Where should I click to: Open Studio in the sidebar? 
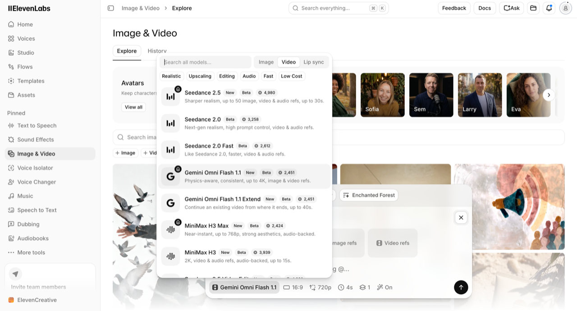click(x=50, y=53)
